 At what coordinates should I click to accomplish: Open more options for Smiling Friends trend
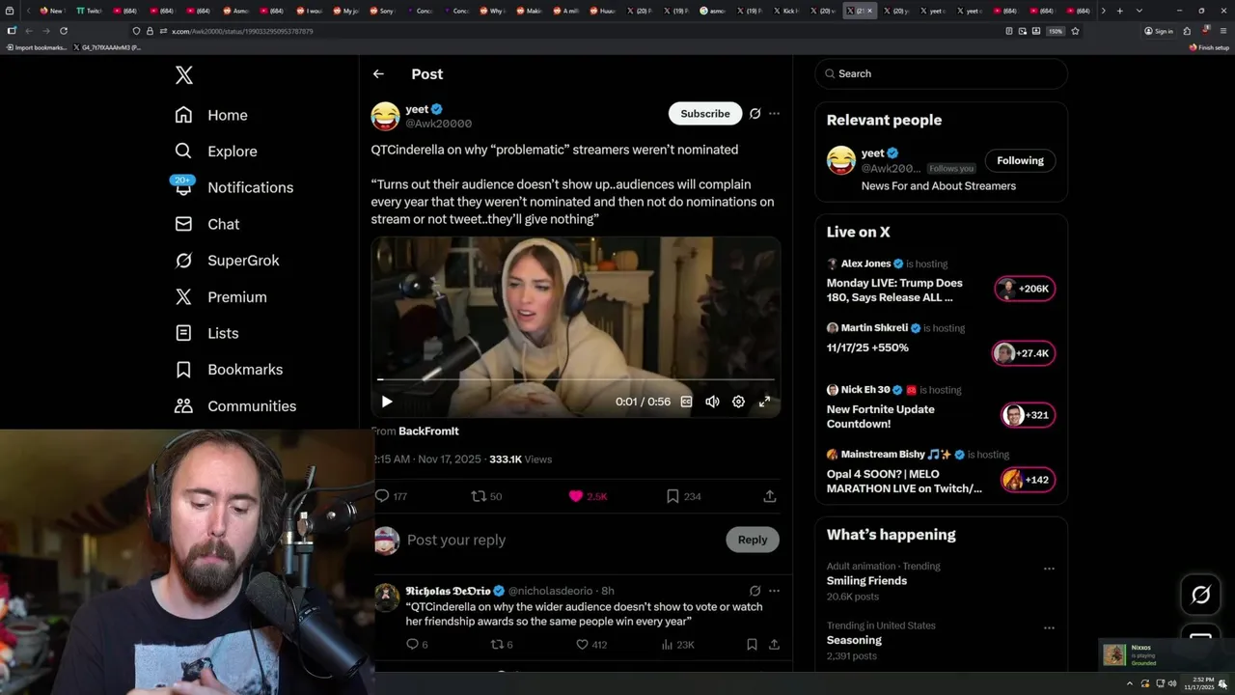(1049, 569)
